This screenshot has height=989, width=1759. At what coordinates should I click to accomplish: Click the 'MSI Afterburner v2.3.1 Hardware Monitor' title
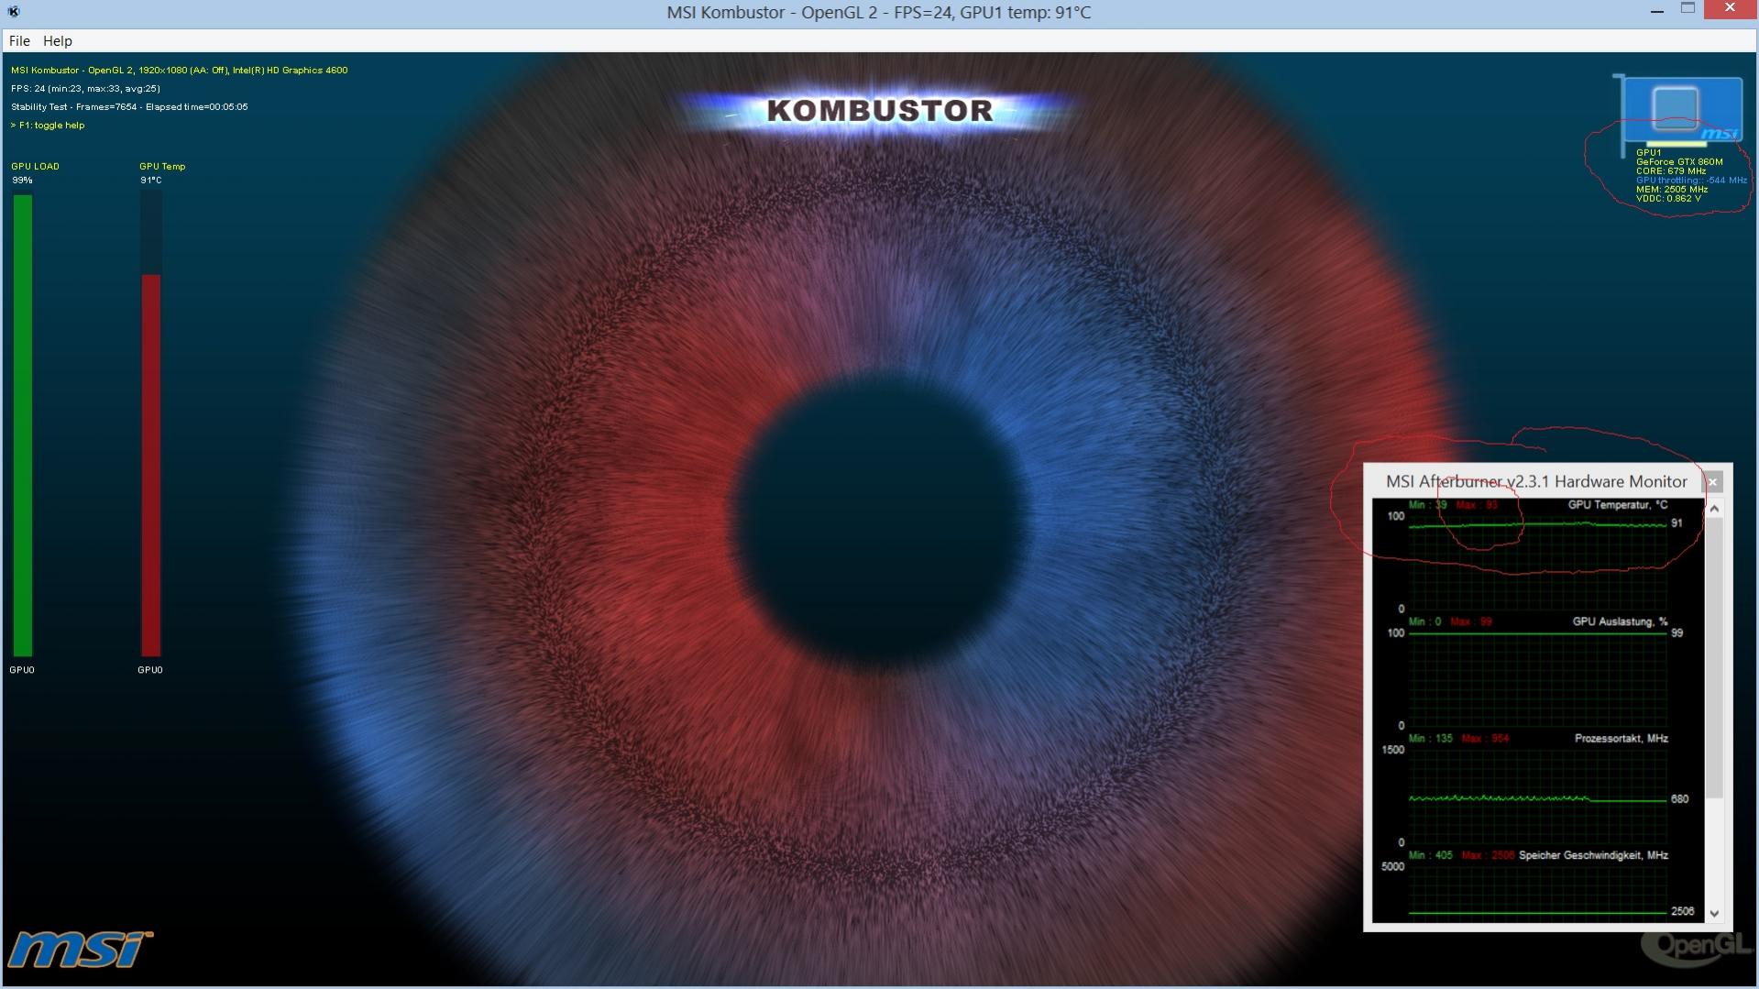click(x=1536, y=482)
